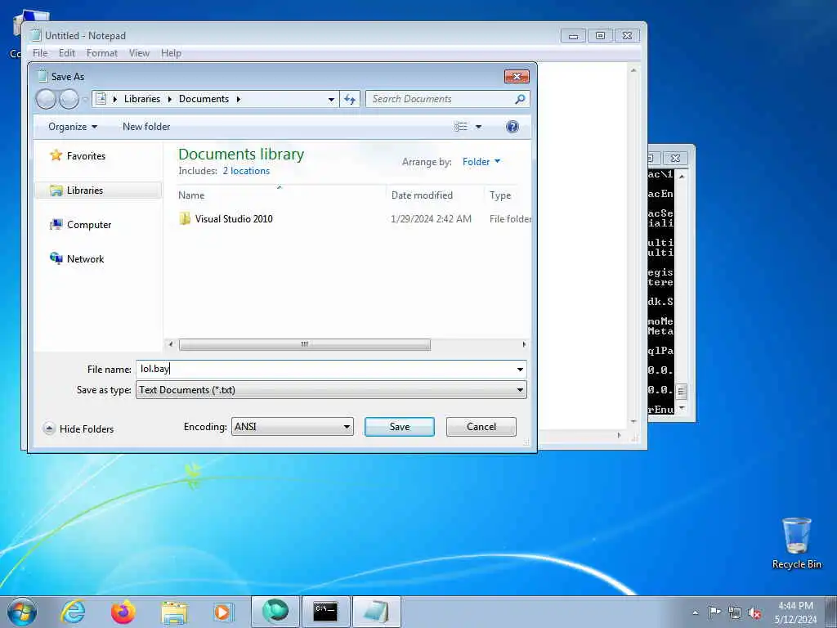
Task: Click the Notepad window vertical scrollbar up arrow
Action: (633, 70)
